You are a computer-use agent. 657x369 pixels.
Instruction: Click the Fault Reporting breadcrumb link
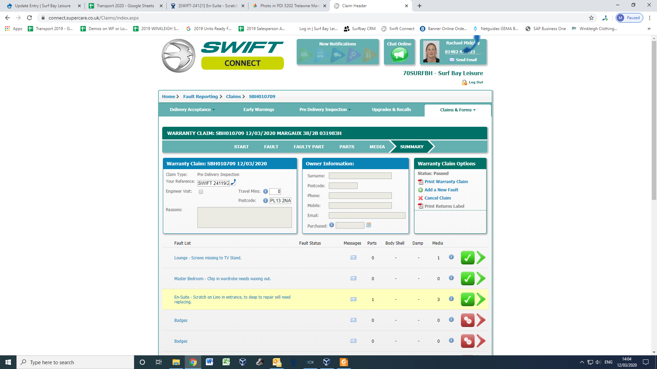(x=200, y=96)
